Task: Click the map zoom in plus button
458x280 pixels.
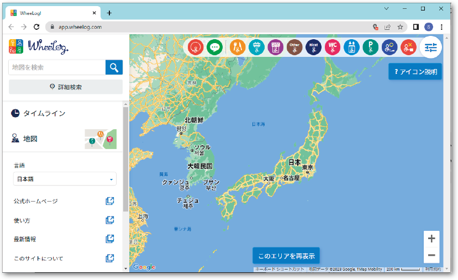Action: [431, 239]
